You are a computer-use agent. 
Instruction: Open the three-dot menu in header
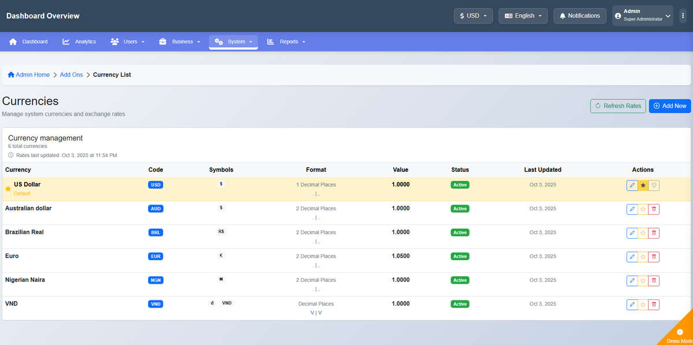click(x=683, y=16)
